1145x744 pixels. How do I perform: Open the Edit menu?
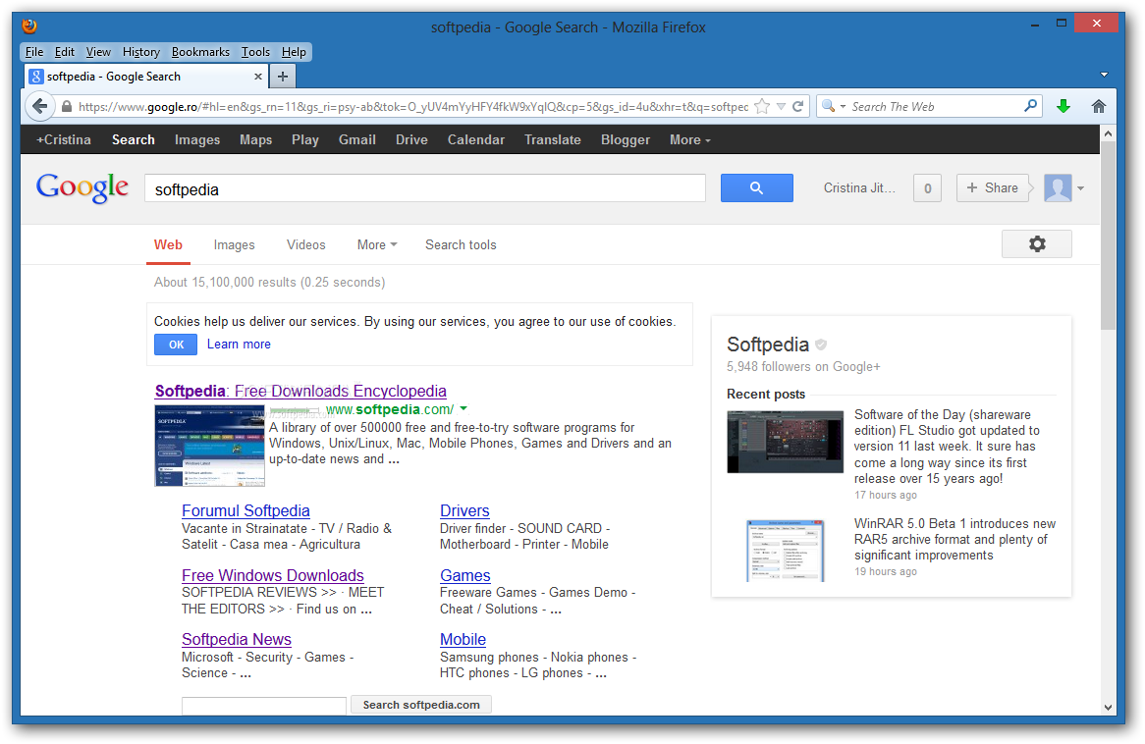click(64, 52)
